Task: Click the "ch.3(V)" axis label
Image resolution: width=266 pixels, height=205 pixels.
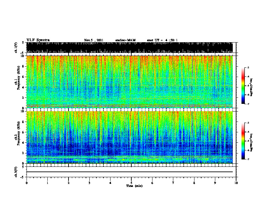Action: 16,172
